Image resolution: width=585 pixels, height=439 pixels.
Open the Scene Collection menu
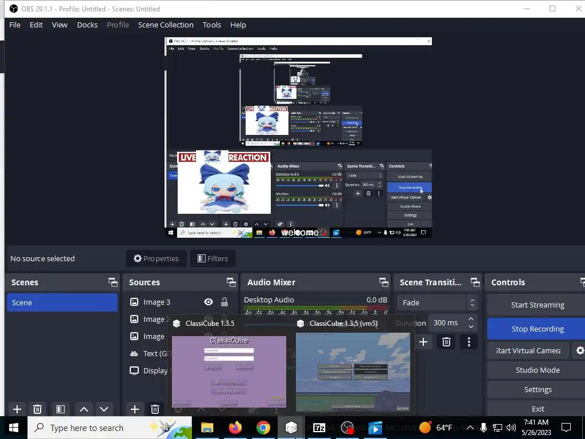(x=166, y=25)
